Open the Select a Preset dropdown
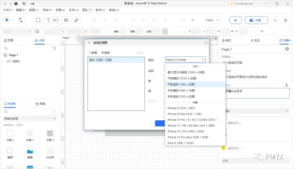This screenshot has height=169, width=293. pos(185,60)
